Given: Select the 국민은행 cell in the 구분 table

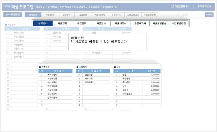Looking at the screenshot, I should [x=131, y=78].
